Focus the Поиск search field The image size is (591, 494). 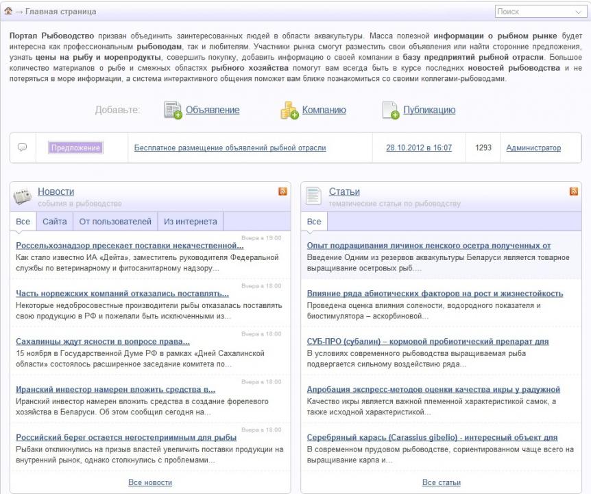pyautogui.click(x=540, y=12)
